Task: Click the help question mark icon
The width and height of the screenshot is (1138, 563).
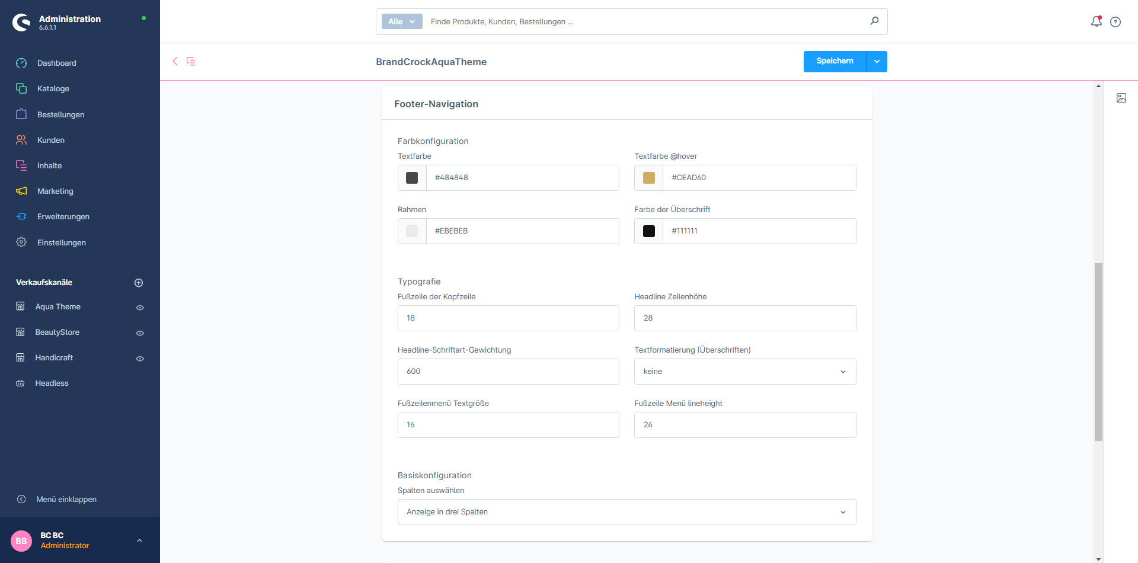Action: [x=1115, y=22]
